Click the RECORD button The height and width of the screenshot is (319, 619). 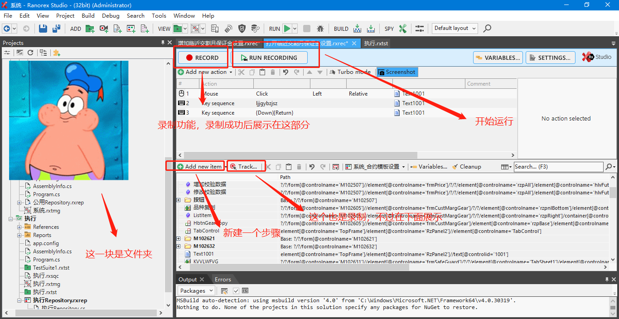(202, 58)
